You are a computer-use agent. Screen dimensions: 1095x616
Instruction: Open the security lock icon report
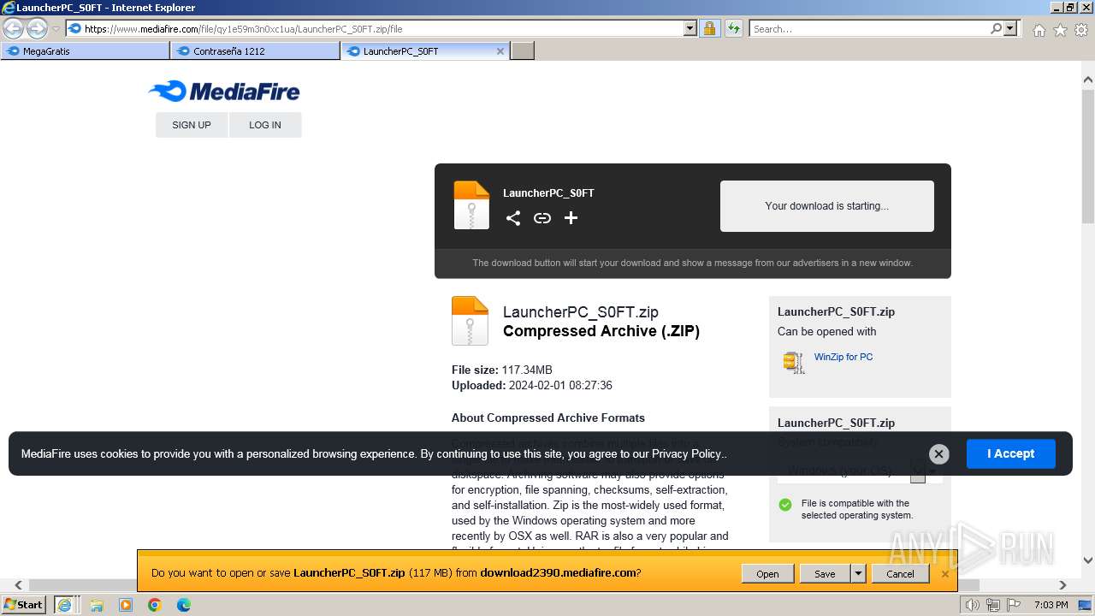tap(709, 28)
